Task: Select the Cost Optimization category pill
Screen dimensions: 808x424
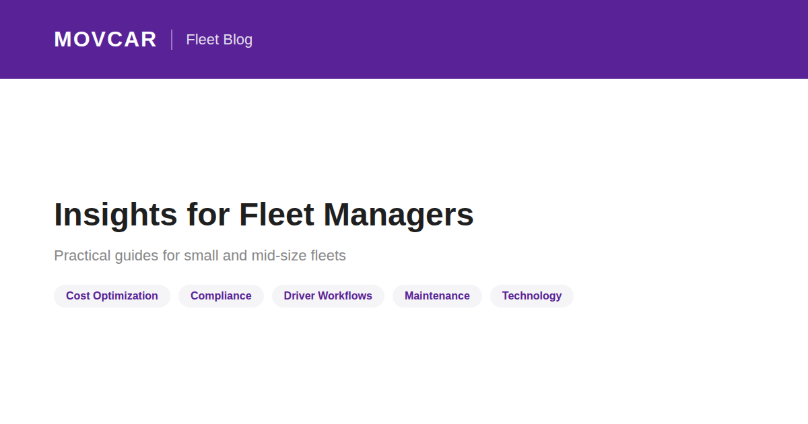Action: pos(112,296)
